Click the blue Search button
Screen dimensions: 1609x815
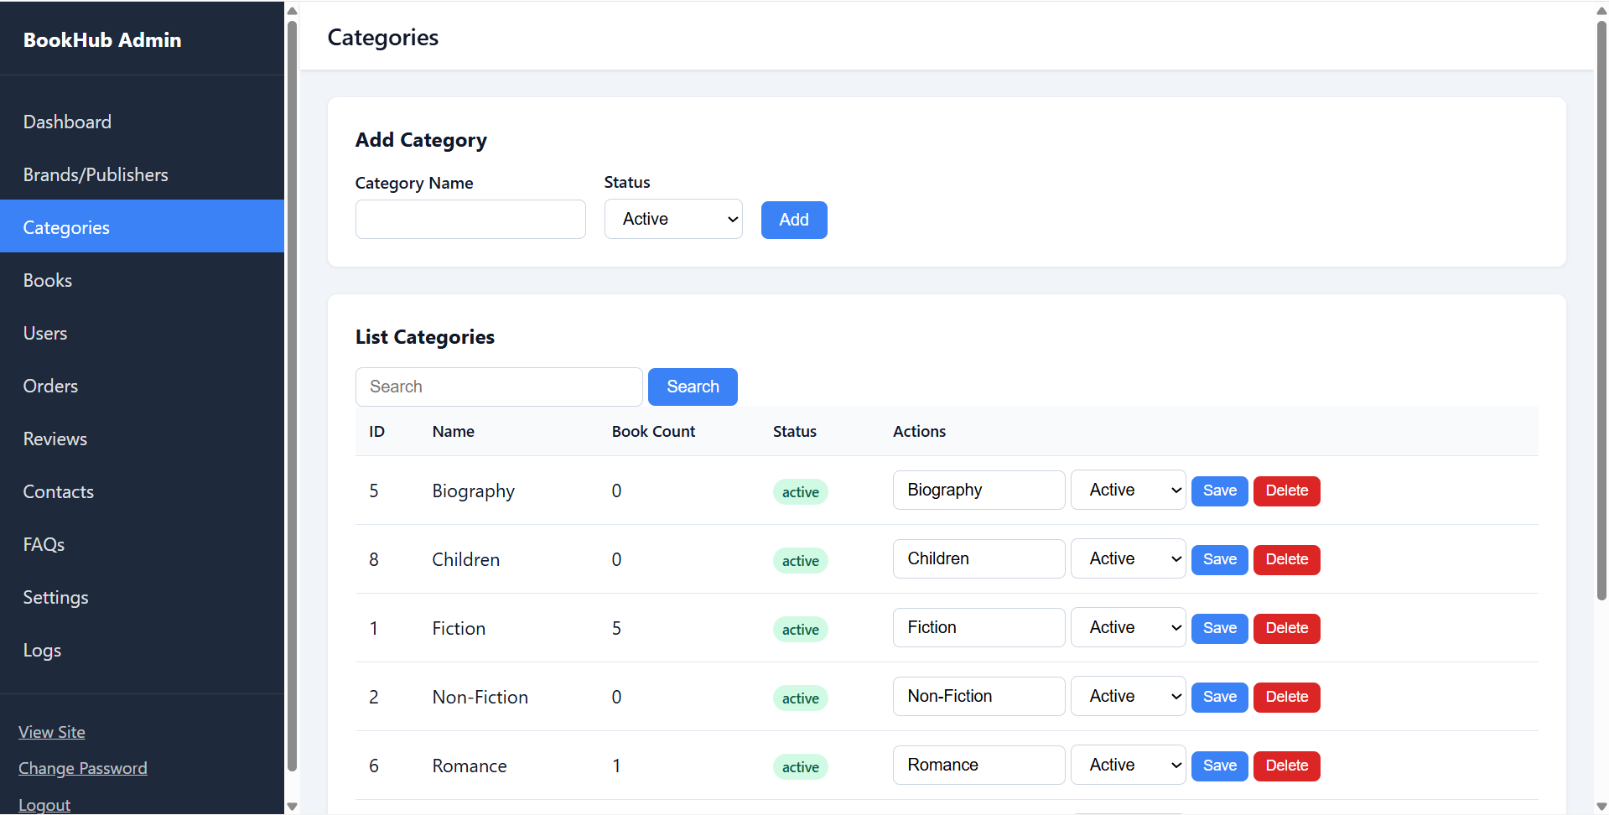point(693,387)
